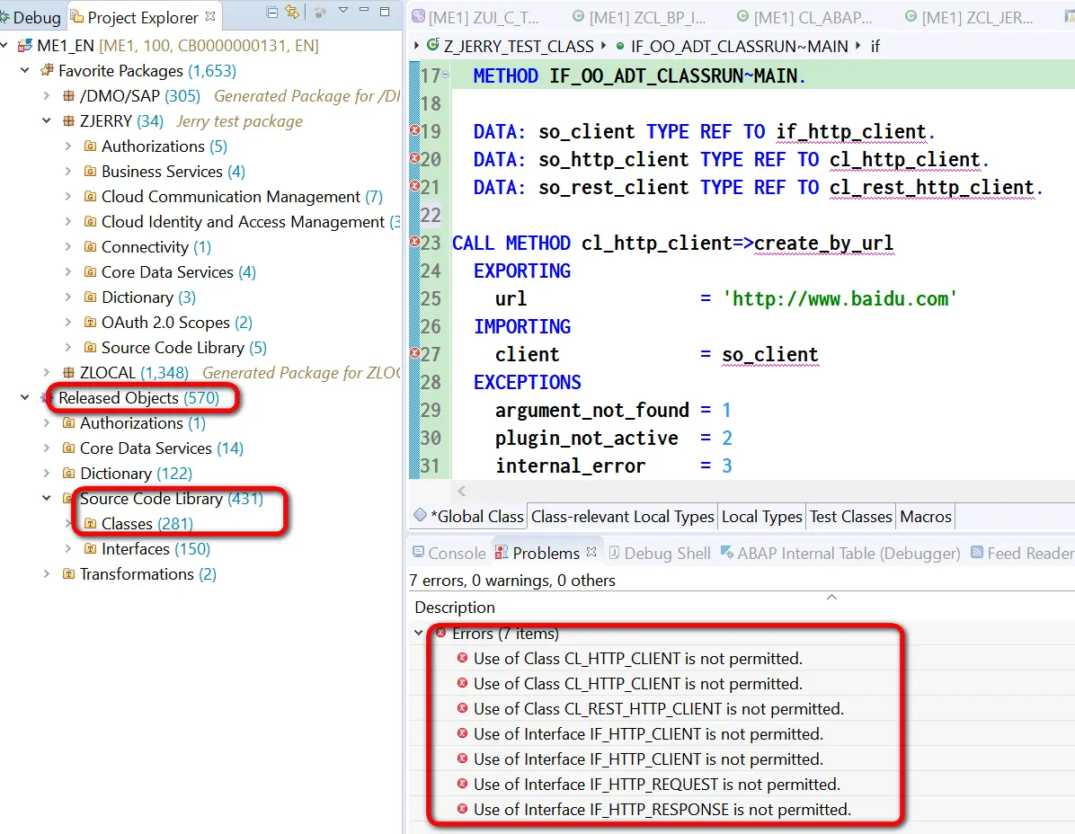Switch to Class-relevant Local Types tab
The height and width of the screenshot is (834, 1075).
[623, 517]
